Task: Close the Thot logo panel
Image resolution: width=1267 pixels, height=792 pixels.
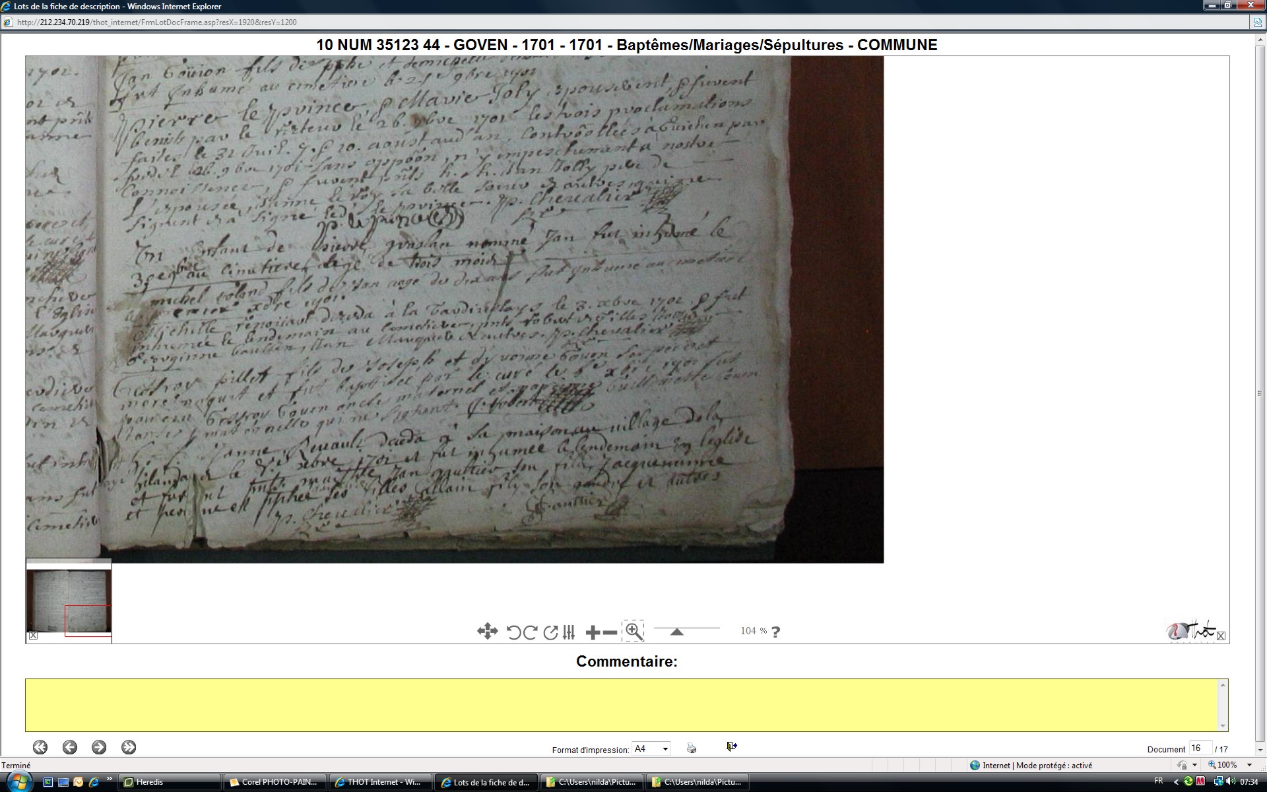Action: click(x=1221, y=636)
